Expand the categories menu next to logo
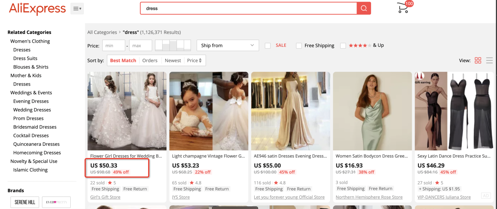 77,9
